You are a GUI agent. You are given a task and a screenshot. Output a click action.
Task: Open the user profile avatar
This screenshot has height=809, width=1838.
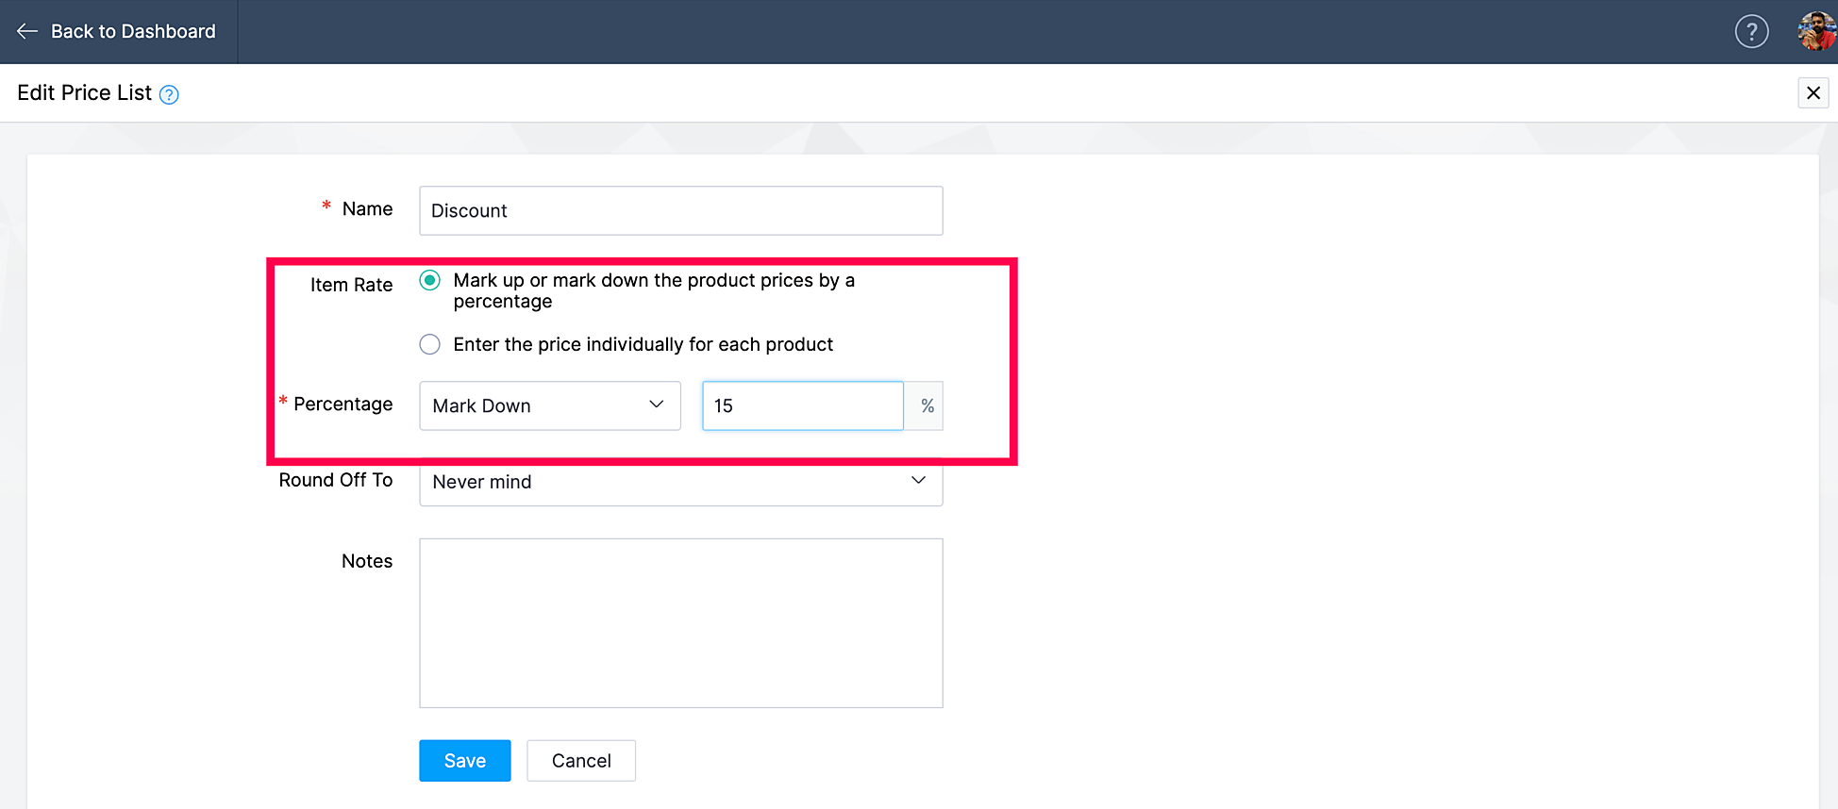[x=1816, y=31]
